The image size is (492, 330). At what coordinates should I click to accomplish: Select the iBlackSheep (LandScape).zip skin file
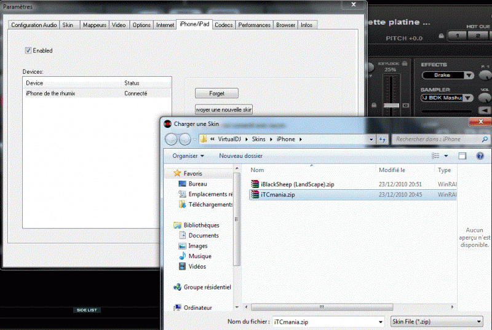[x=296, y=184]
